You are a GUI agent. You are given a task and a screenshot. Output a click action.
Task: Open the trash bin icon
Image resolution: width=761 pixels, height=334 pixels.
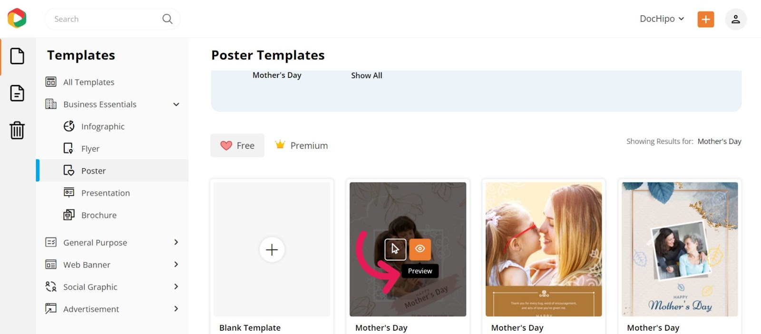pyautogui.click(x=17, y=130)
